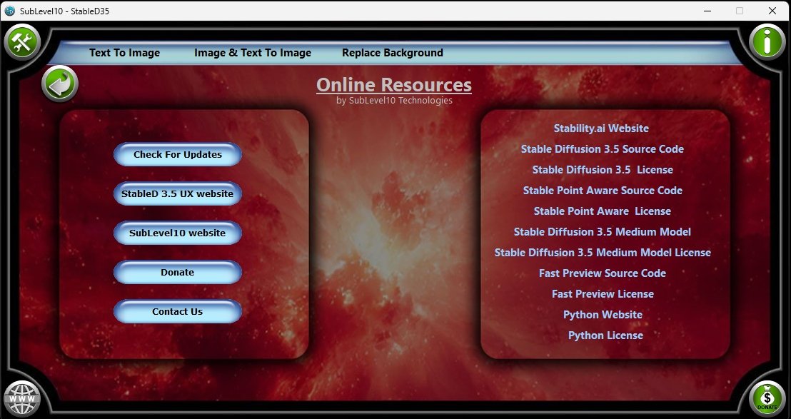Open the Stability.ai Website link

601,128
